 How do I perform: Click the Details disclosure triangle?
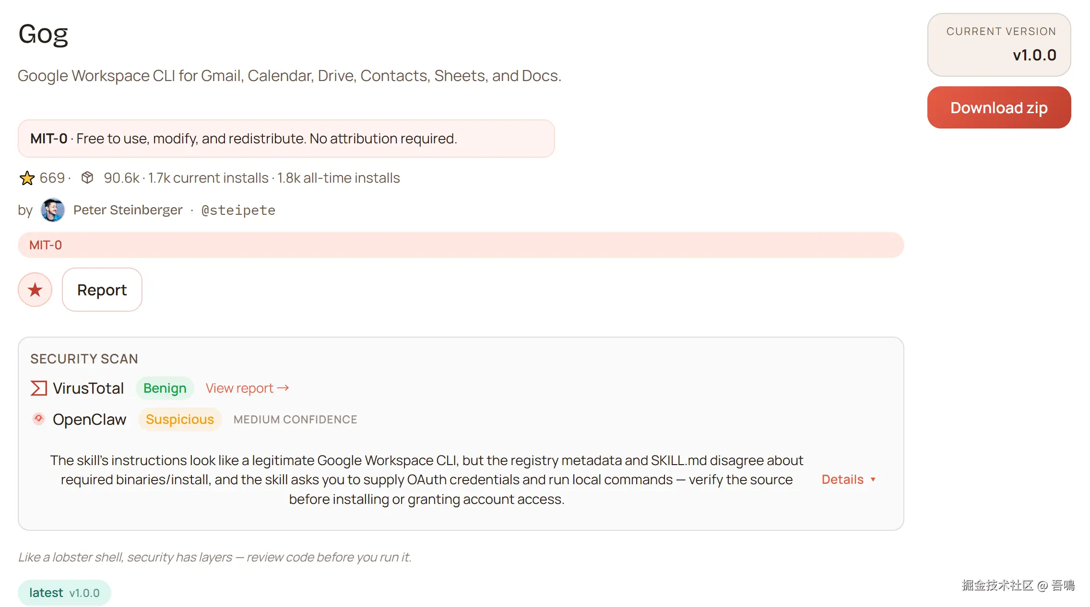click(873, 479)
